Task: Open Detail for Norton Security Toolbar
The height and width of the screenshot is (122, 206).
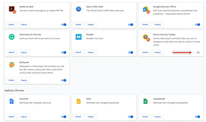Action: (145, 52)
